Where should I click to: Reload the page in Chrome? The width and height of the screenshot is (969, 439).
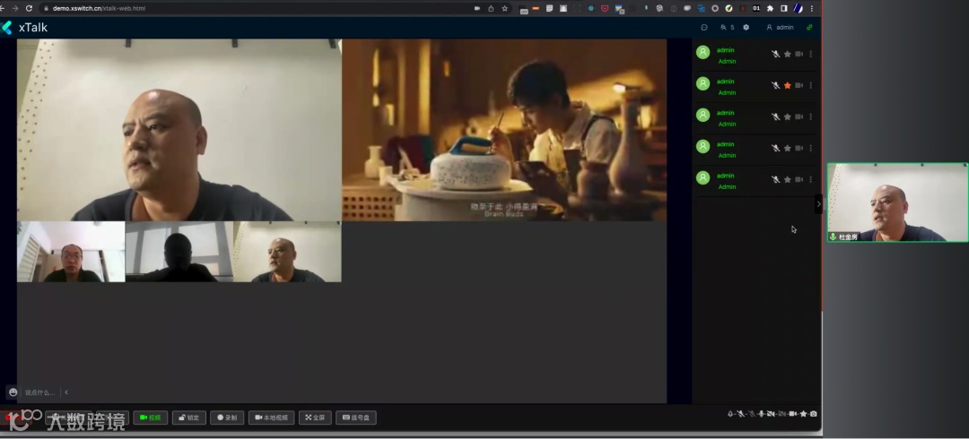click(x=29, y=8)
